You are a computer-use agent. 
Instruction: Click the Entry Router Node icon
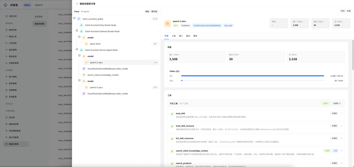(x=81, y=25)
